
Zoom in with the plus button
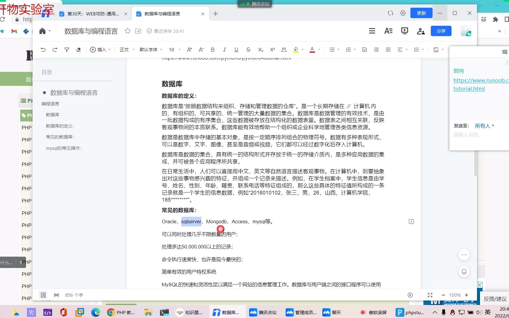[x=466, y=295]
